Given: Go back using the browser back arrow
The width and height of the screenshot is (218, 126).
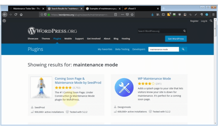Looking at the screenshot, I should click(5, 15).
